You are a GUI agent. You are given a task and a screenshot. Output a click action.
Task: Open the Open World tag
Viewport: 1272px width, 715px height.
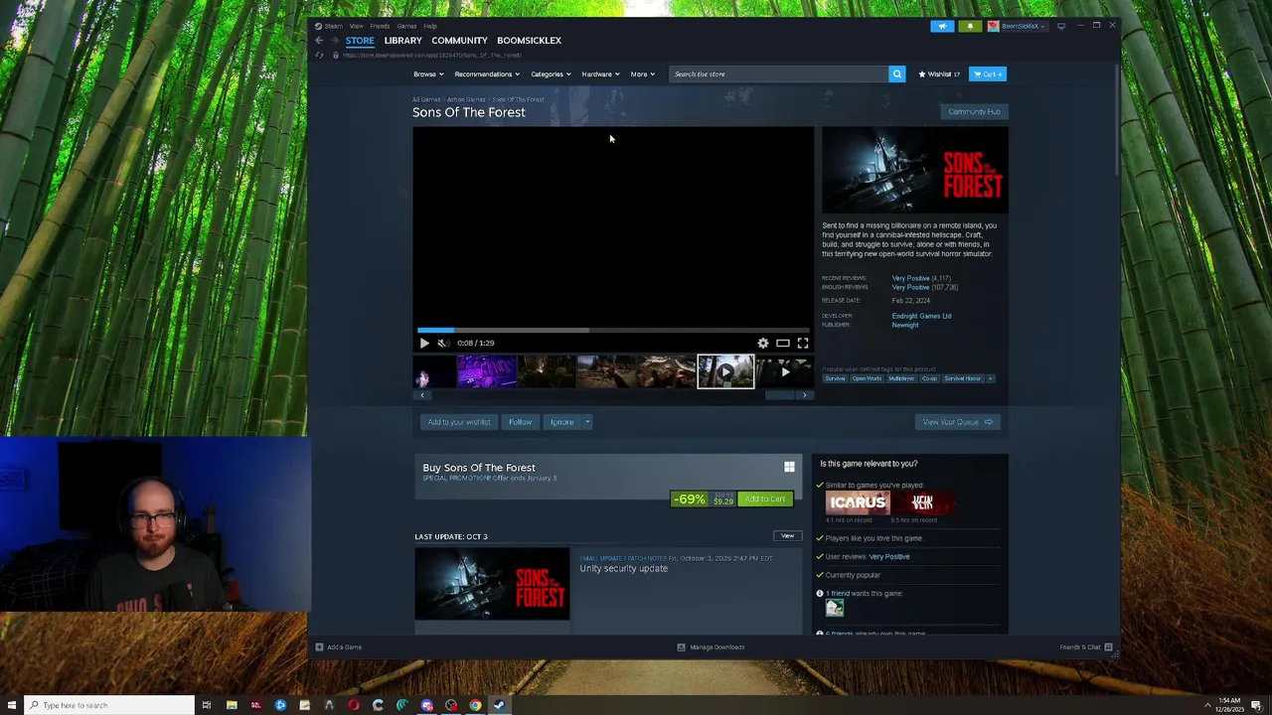point(867,378)
